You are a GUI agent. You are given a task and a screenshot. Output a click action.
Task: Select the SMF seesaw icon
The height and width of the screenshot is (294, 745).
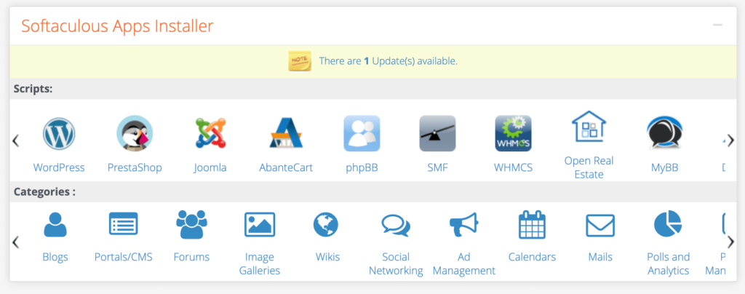(x=437, y=133)
